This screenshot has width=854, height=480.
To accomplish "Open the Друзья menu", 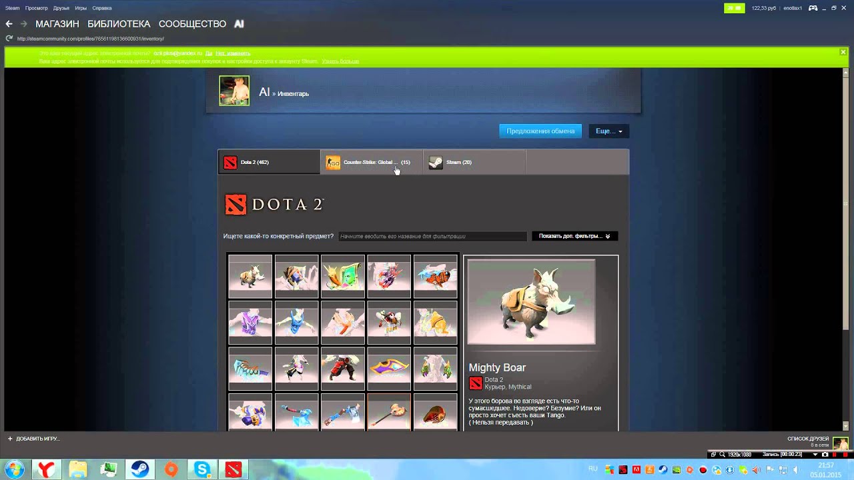I will 61,8.
